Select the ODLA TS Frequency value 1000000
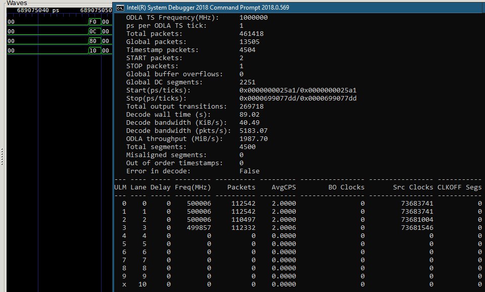The image size is (485, 292). [x=254, y=18]
